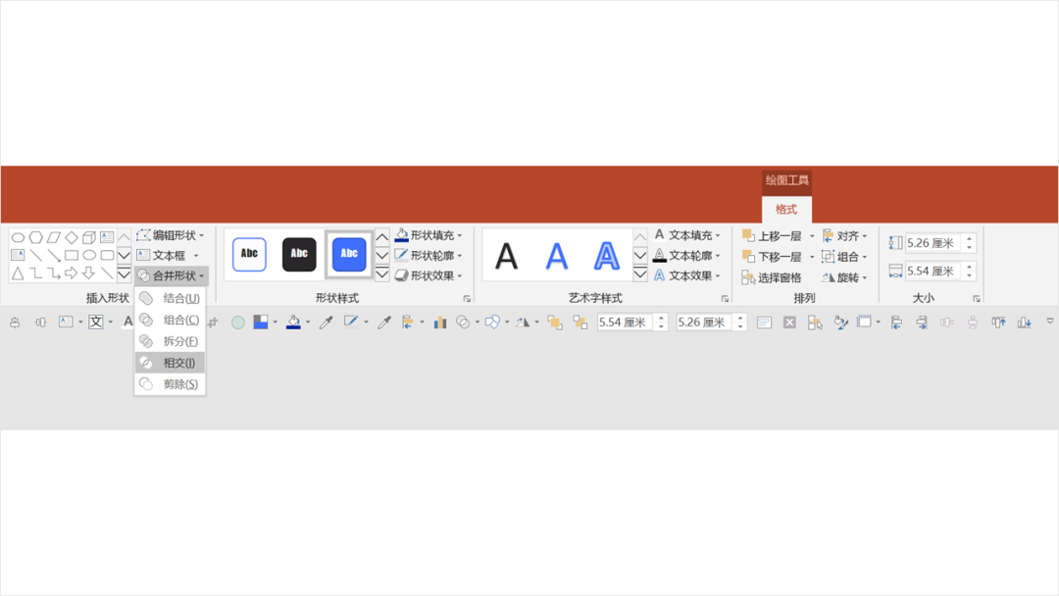The width and height of the screenshot is (1059, 596).
Task: Open the 形状轮廓 shape outline dropdown
Action: tap(429, 255)
